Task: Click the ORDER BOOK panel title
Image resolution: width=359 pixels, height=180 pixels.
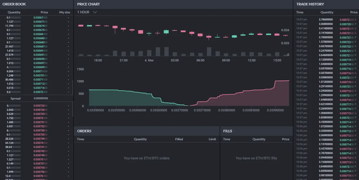Action: tap(14, 4)
